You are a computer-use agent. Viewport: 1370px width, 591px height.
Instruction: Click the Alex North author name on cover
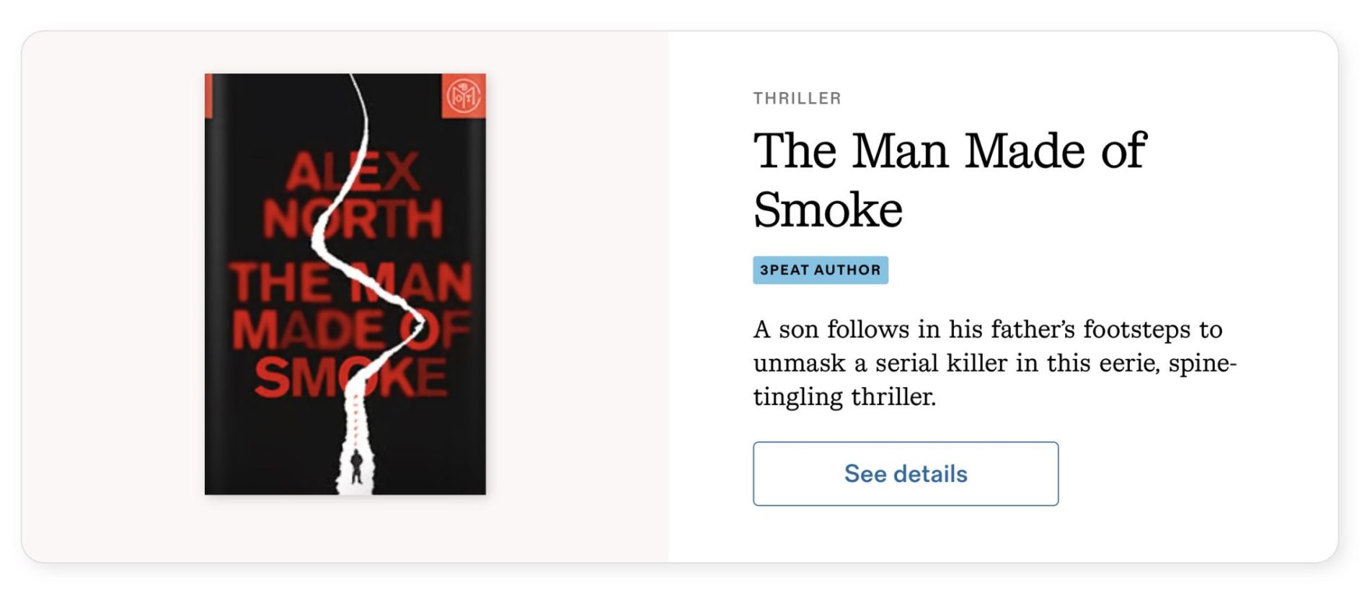click(x=352, y=195)
